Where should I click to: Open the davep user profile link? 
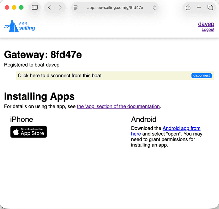point(206,24)
